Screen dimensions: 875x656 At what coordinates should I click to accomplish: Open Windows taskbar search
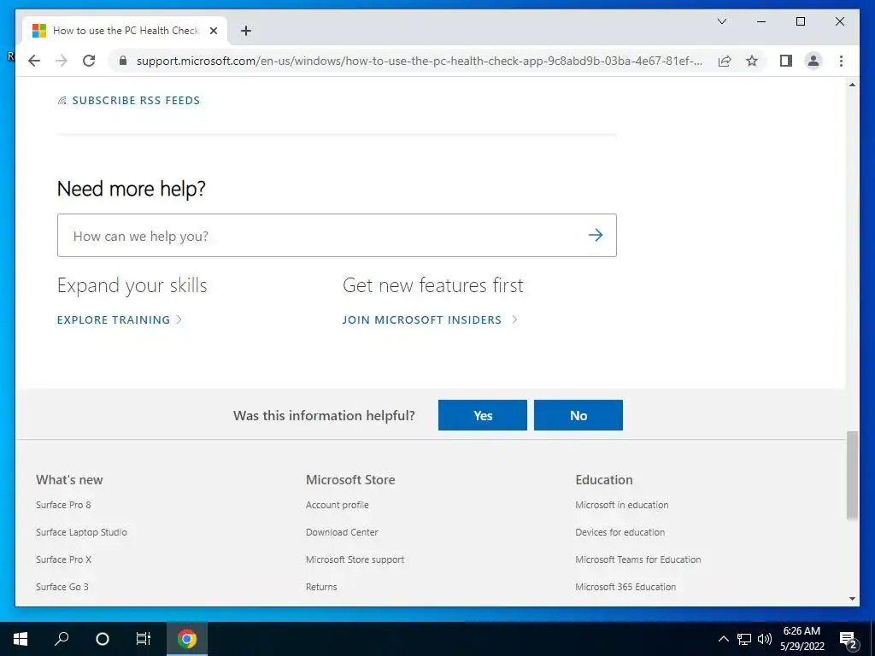(x=62, y=639)
